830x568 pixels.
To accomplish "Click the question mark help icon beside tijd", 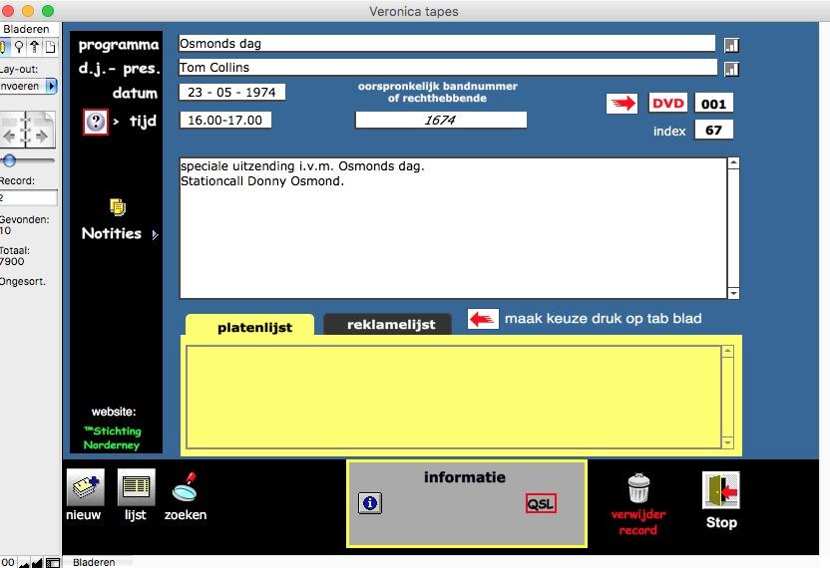I will (96, 122).
